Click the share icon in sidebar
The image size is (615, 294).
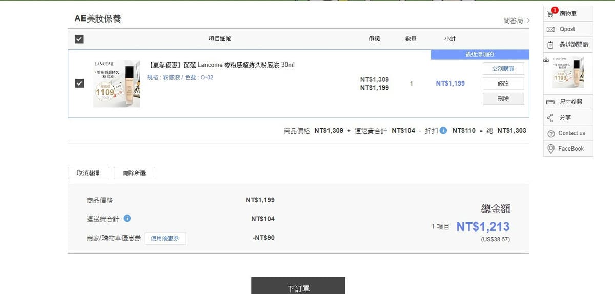point(551,118)
